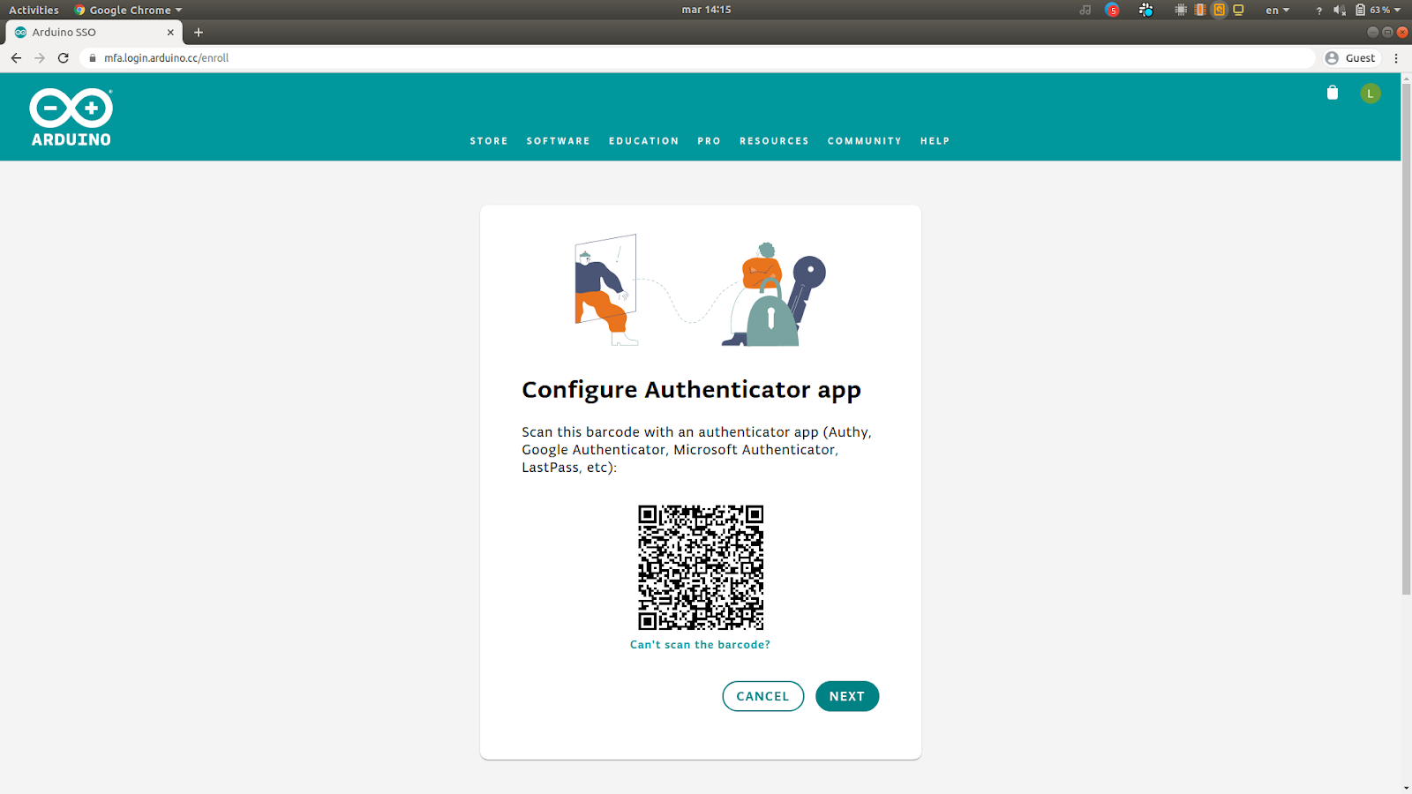Open the Google Chrome app menu

(x=129, y=10)
